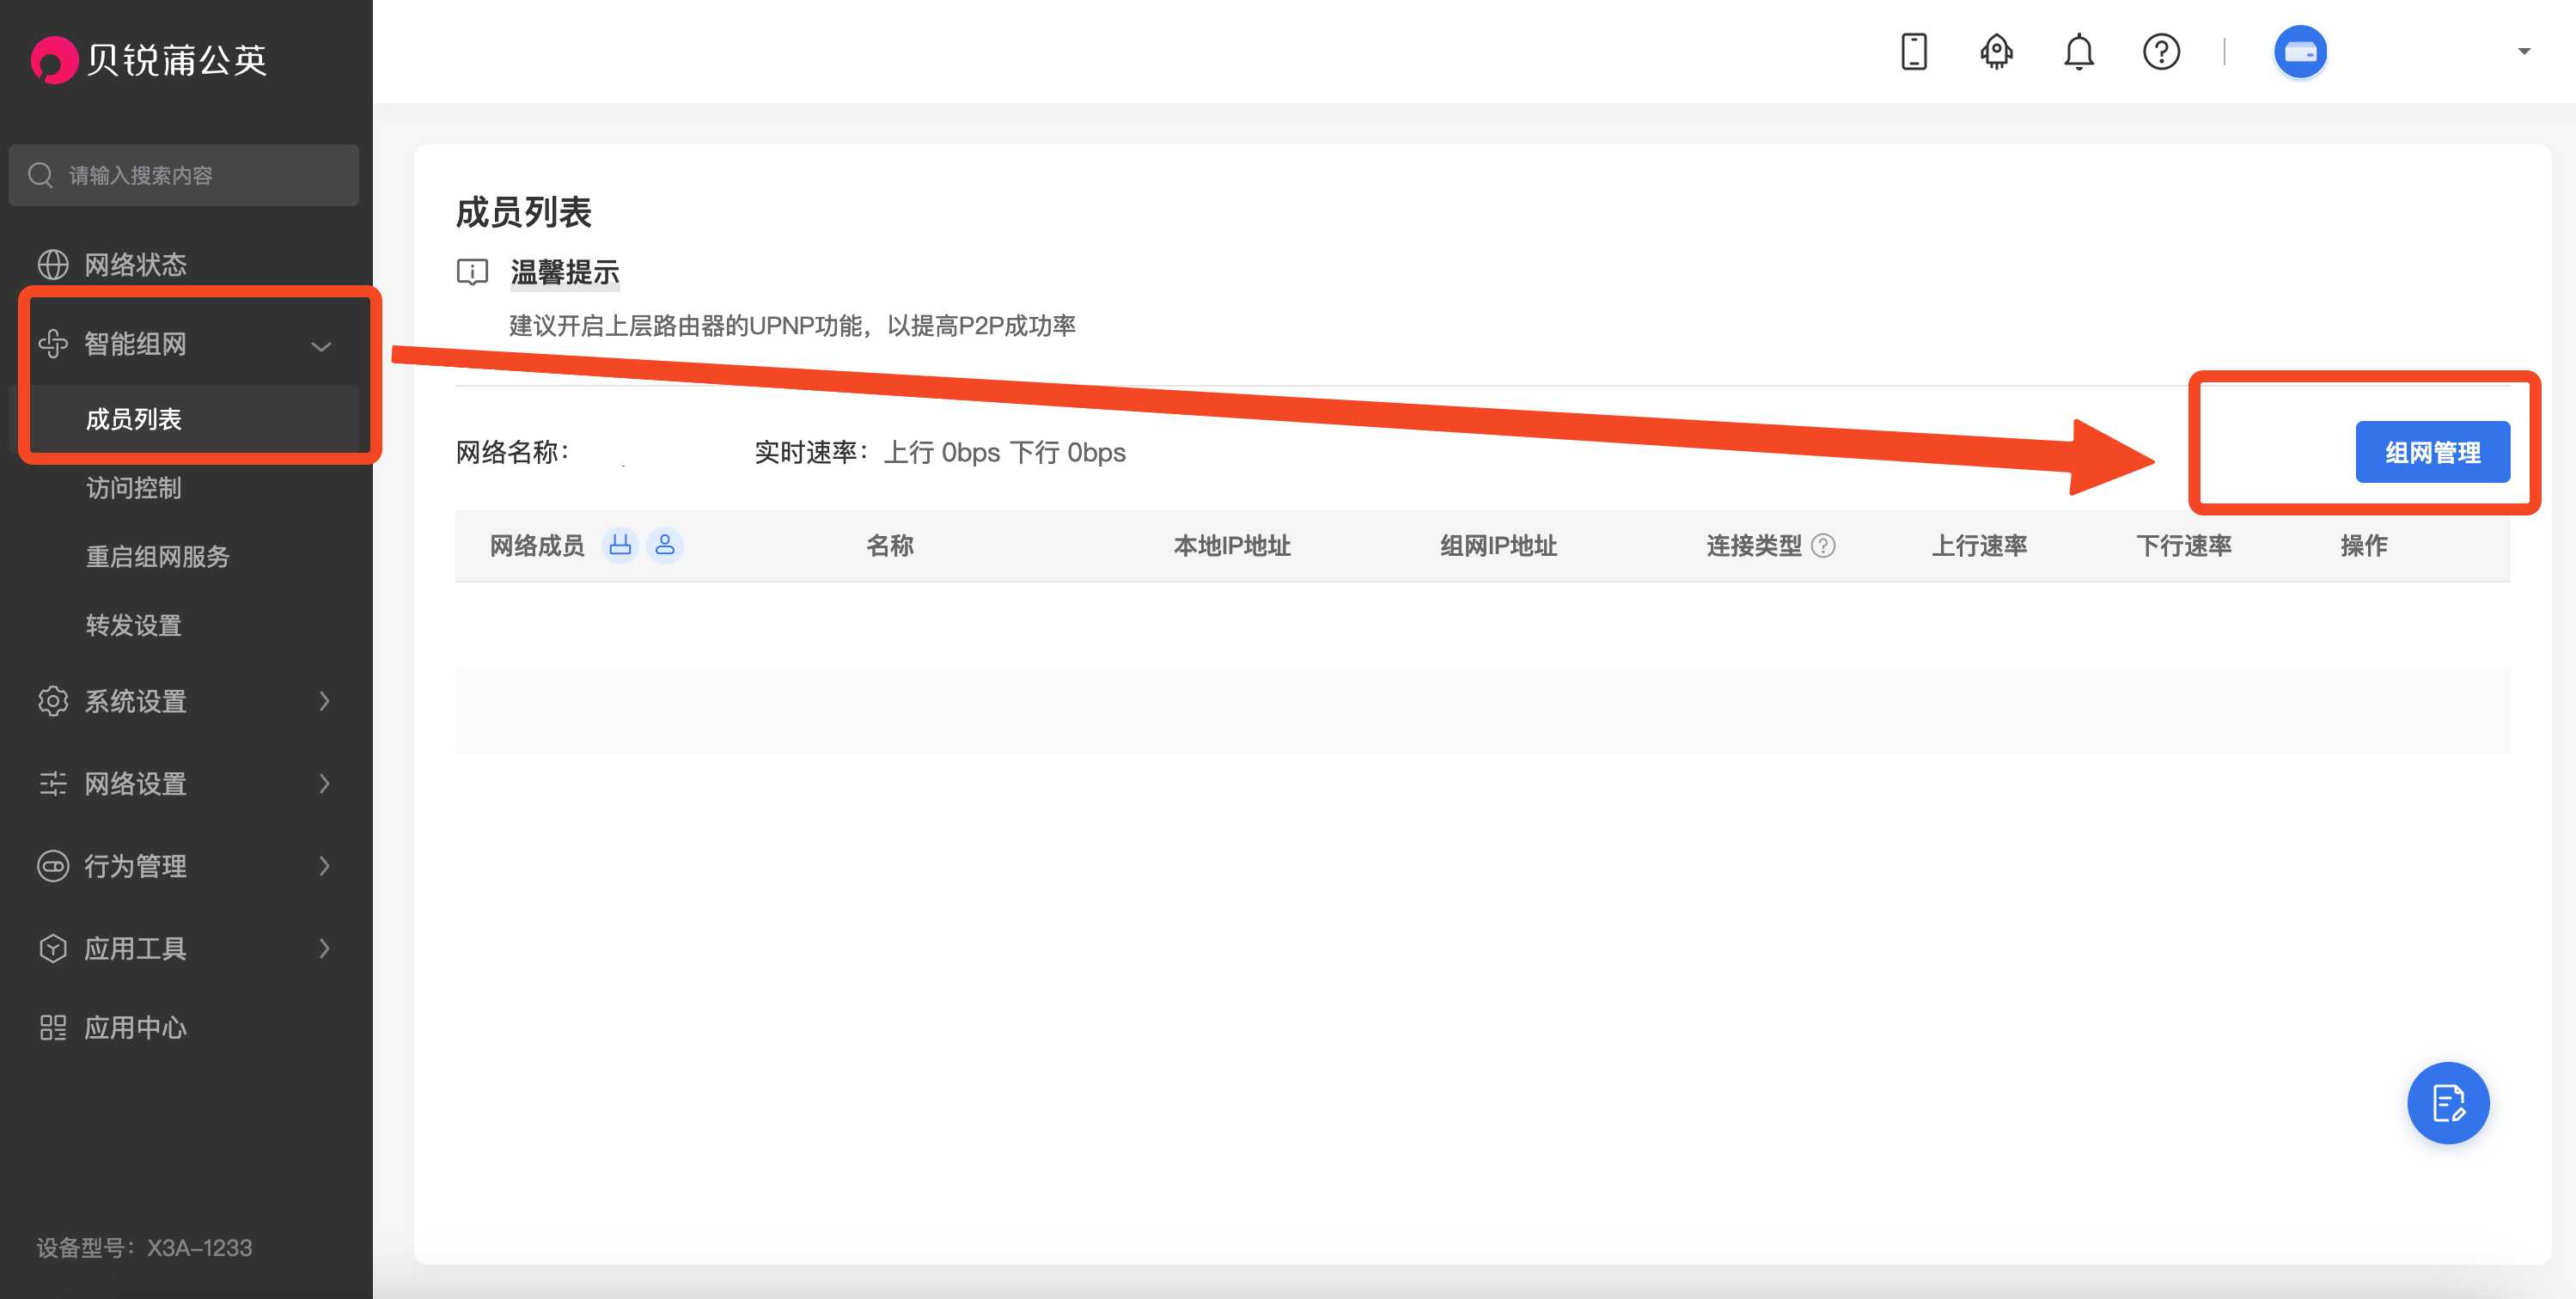The height and width of the screenshot is (1299, 2576).
Task: Click the floating feedback note button
Action: point(2447,1102)
